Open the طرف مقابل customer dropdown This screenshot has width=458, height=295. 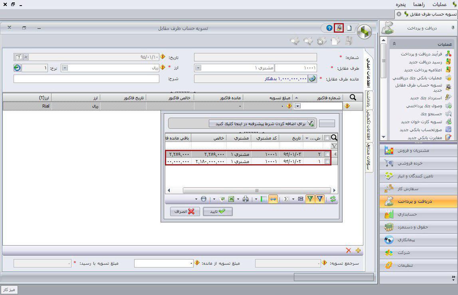(198, 68)
